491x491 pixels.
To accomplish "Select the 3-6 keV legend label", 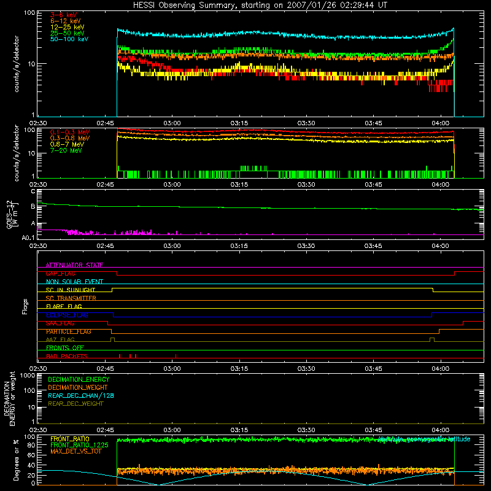I will (64, 15).
